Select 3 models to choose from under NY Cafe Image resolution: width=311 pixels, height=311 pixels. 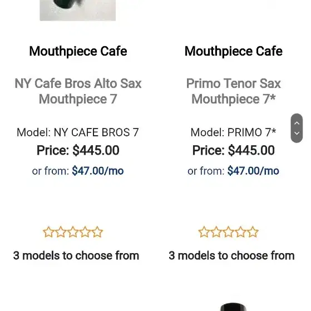point(76,255)
